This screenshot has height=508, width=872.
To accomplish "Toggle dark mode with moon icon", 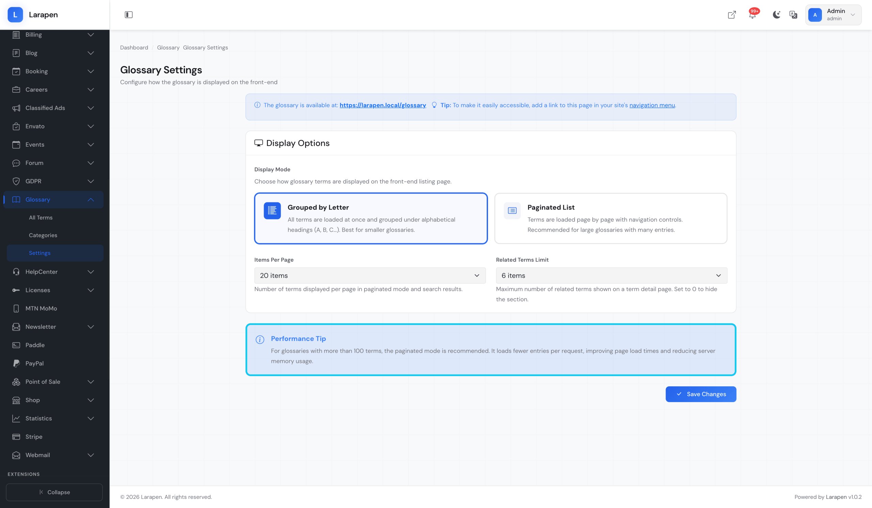I will coord(776,15).
